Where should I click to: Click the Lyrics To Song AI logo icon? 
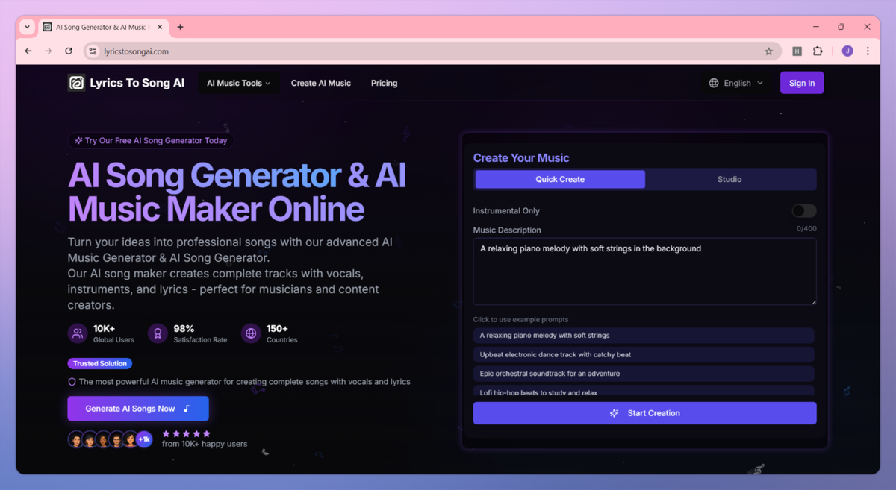[x=76, y=83]
